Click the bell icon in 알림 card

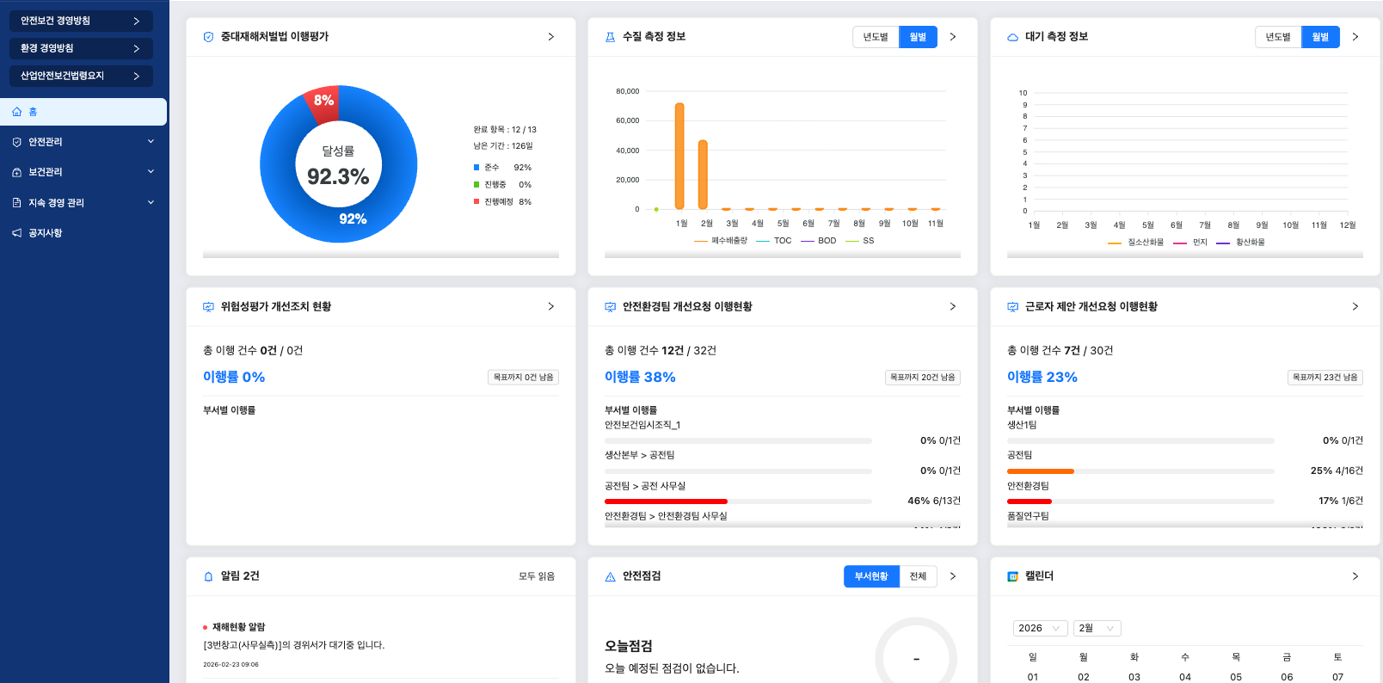pyautogui.click(x=208, y=576)
